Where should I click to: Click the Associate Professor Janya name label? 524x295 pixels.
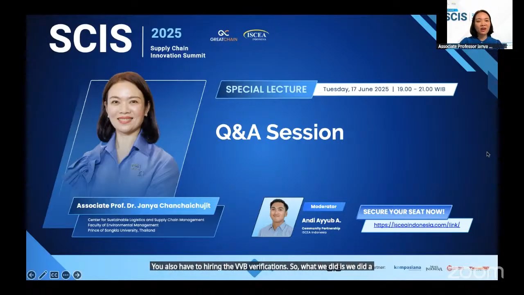[x=465, y=47]
